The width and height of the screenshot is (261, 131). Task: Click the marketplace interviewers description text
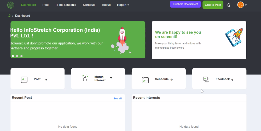pos(178,45)
